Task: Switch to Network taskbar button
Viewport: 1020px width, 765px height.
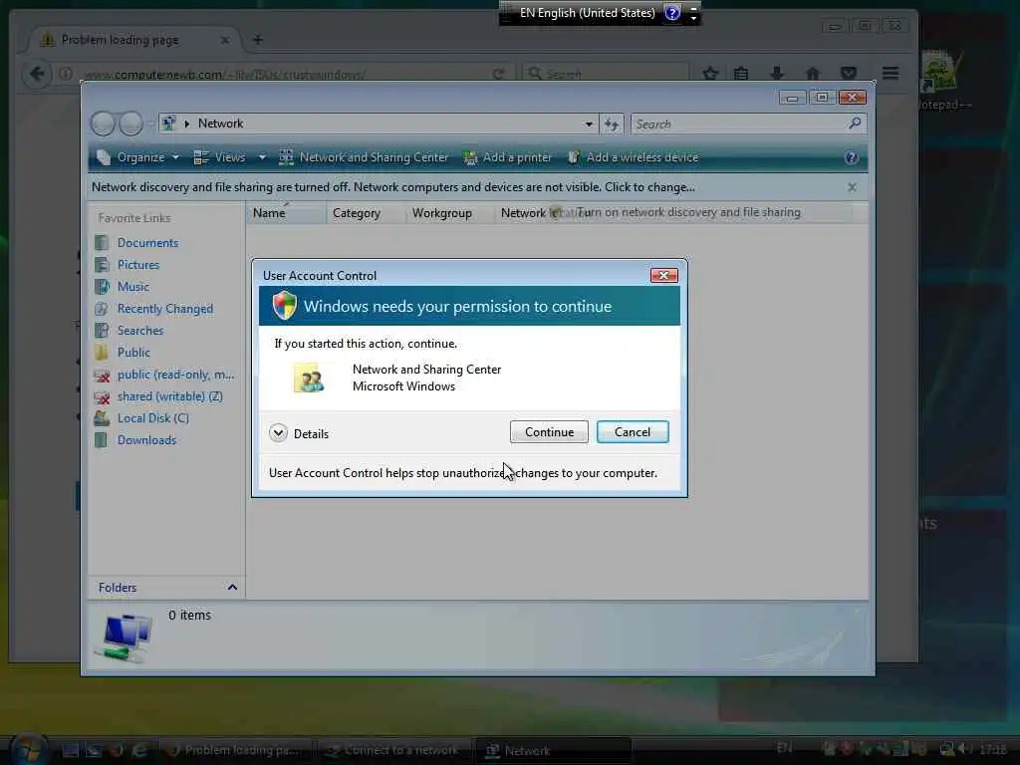Action: 553,750
